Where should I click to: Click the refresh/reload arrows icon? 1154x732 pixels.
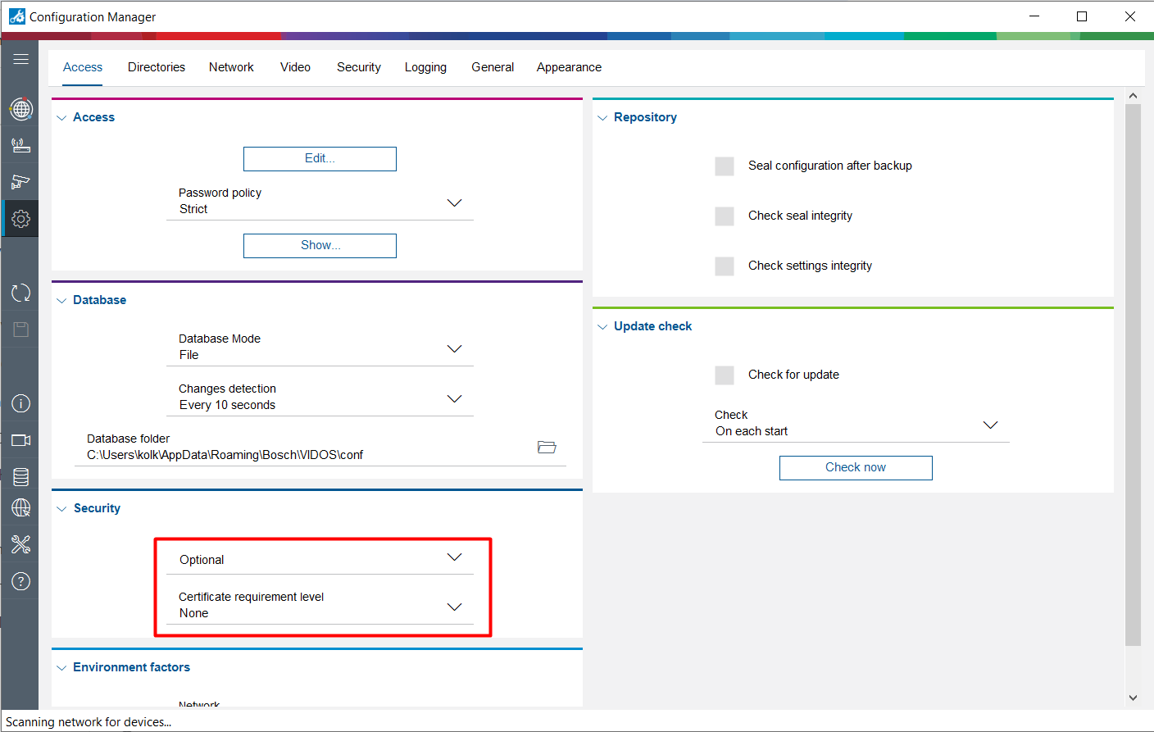20,293
